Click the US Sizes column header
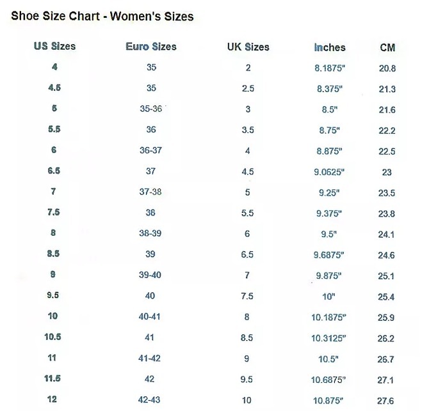429x411 pixels. click(x=54, y=47)
